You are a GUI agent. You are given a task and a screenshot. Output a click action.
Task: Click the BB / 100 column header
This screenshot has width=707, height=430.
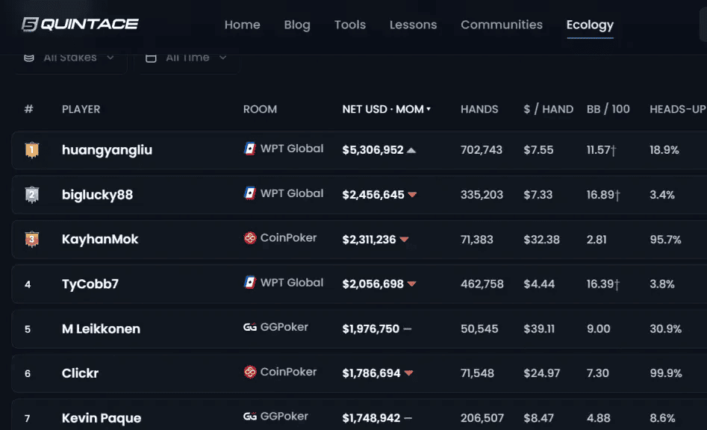pyautogui.click(x=608, y=109)
